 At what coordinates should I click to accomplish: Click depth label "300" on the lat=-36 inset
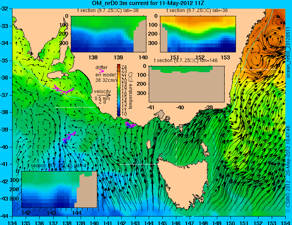click(x=154, y=43)
